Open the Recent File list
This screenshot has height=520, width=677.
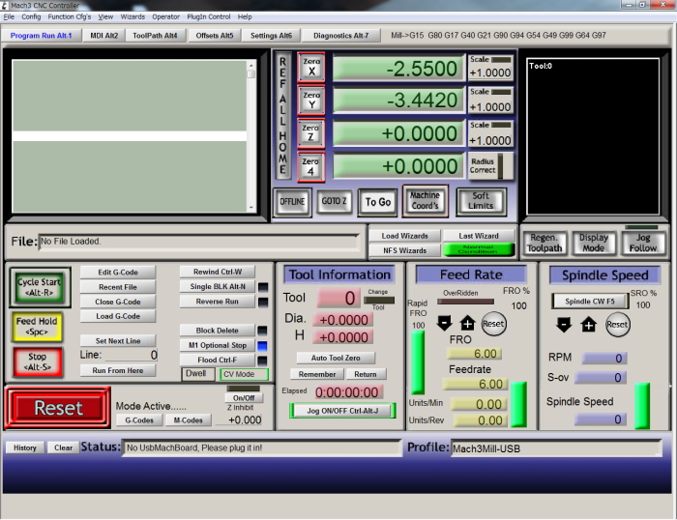(118, 287)
